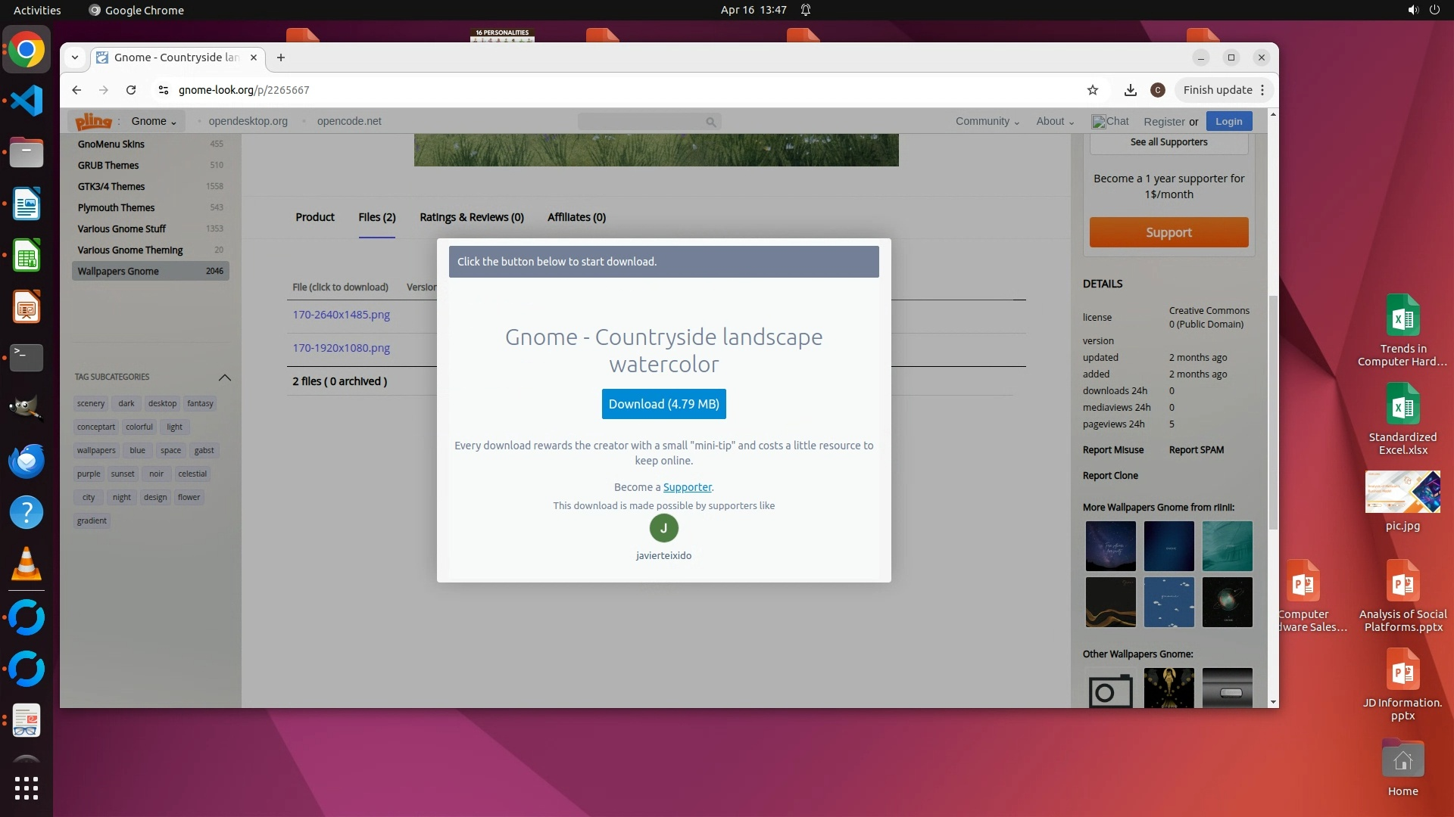This screenshot has width=1454, height=817.
Task: Open the teal wallpaper thumbnail
Action: coord(1227,545)
